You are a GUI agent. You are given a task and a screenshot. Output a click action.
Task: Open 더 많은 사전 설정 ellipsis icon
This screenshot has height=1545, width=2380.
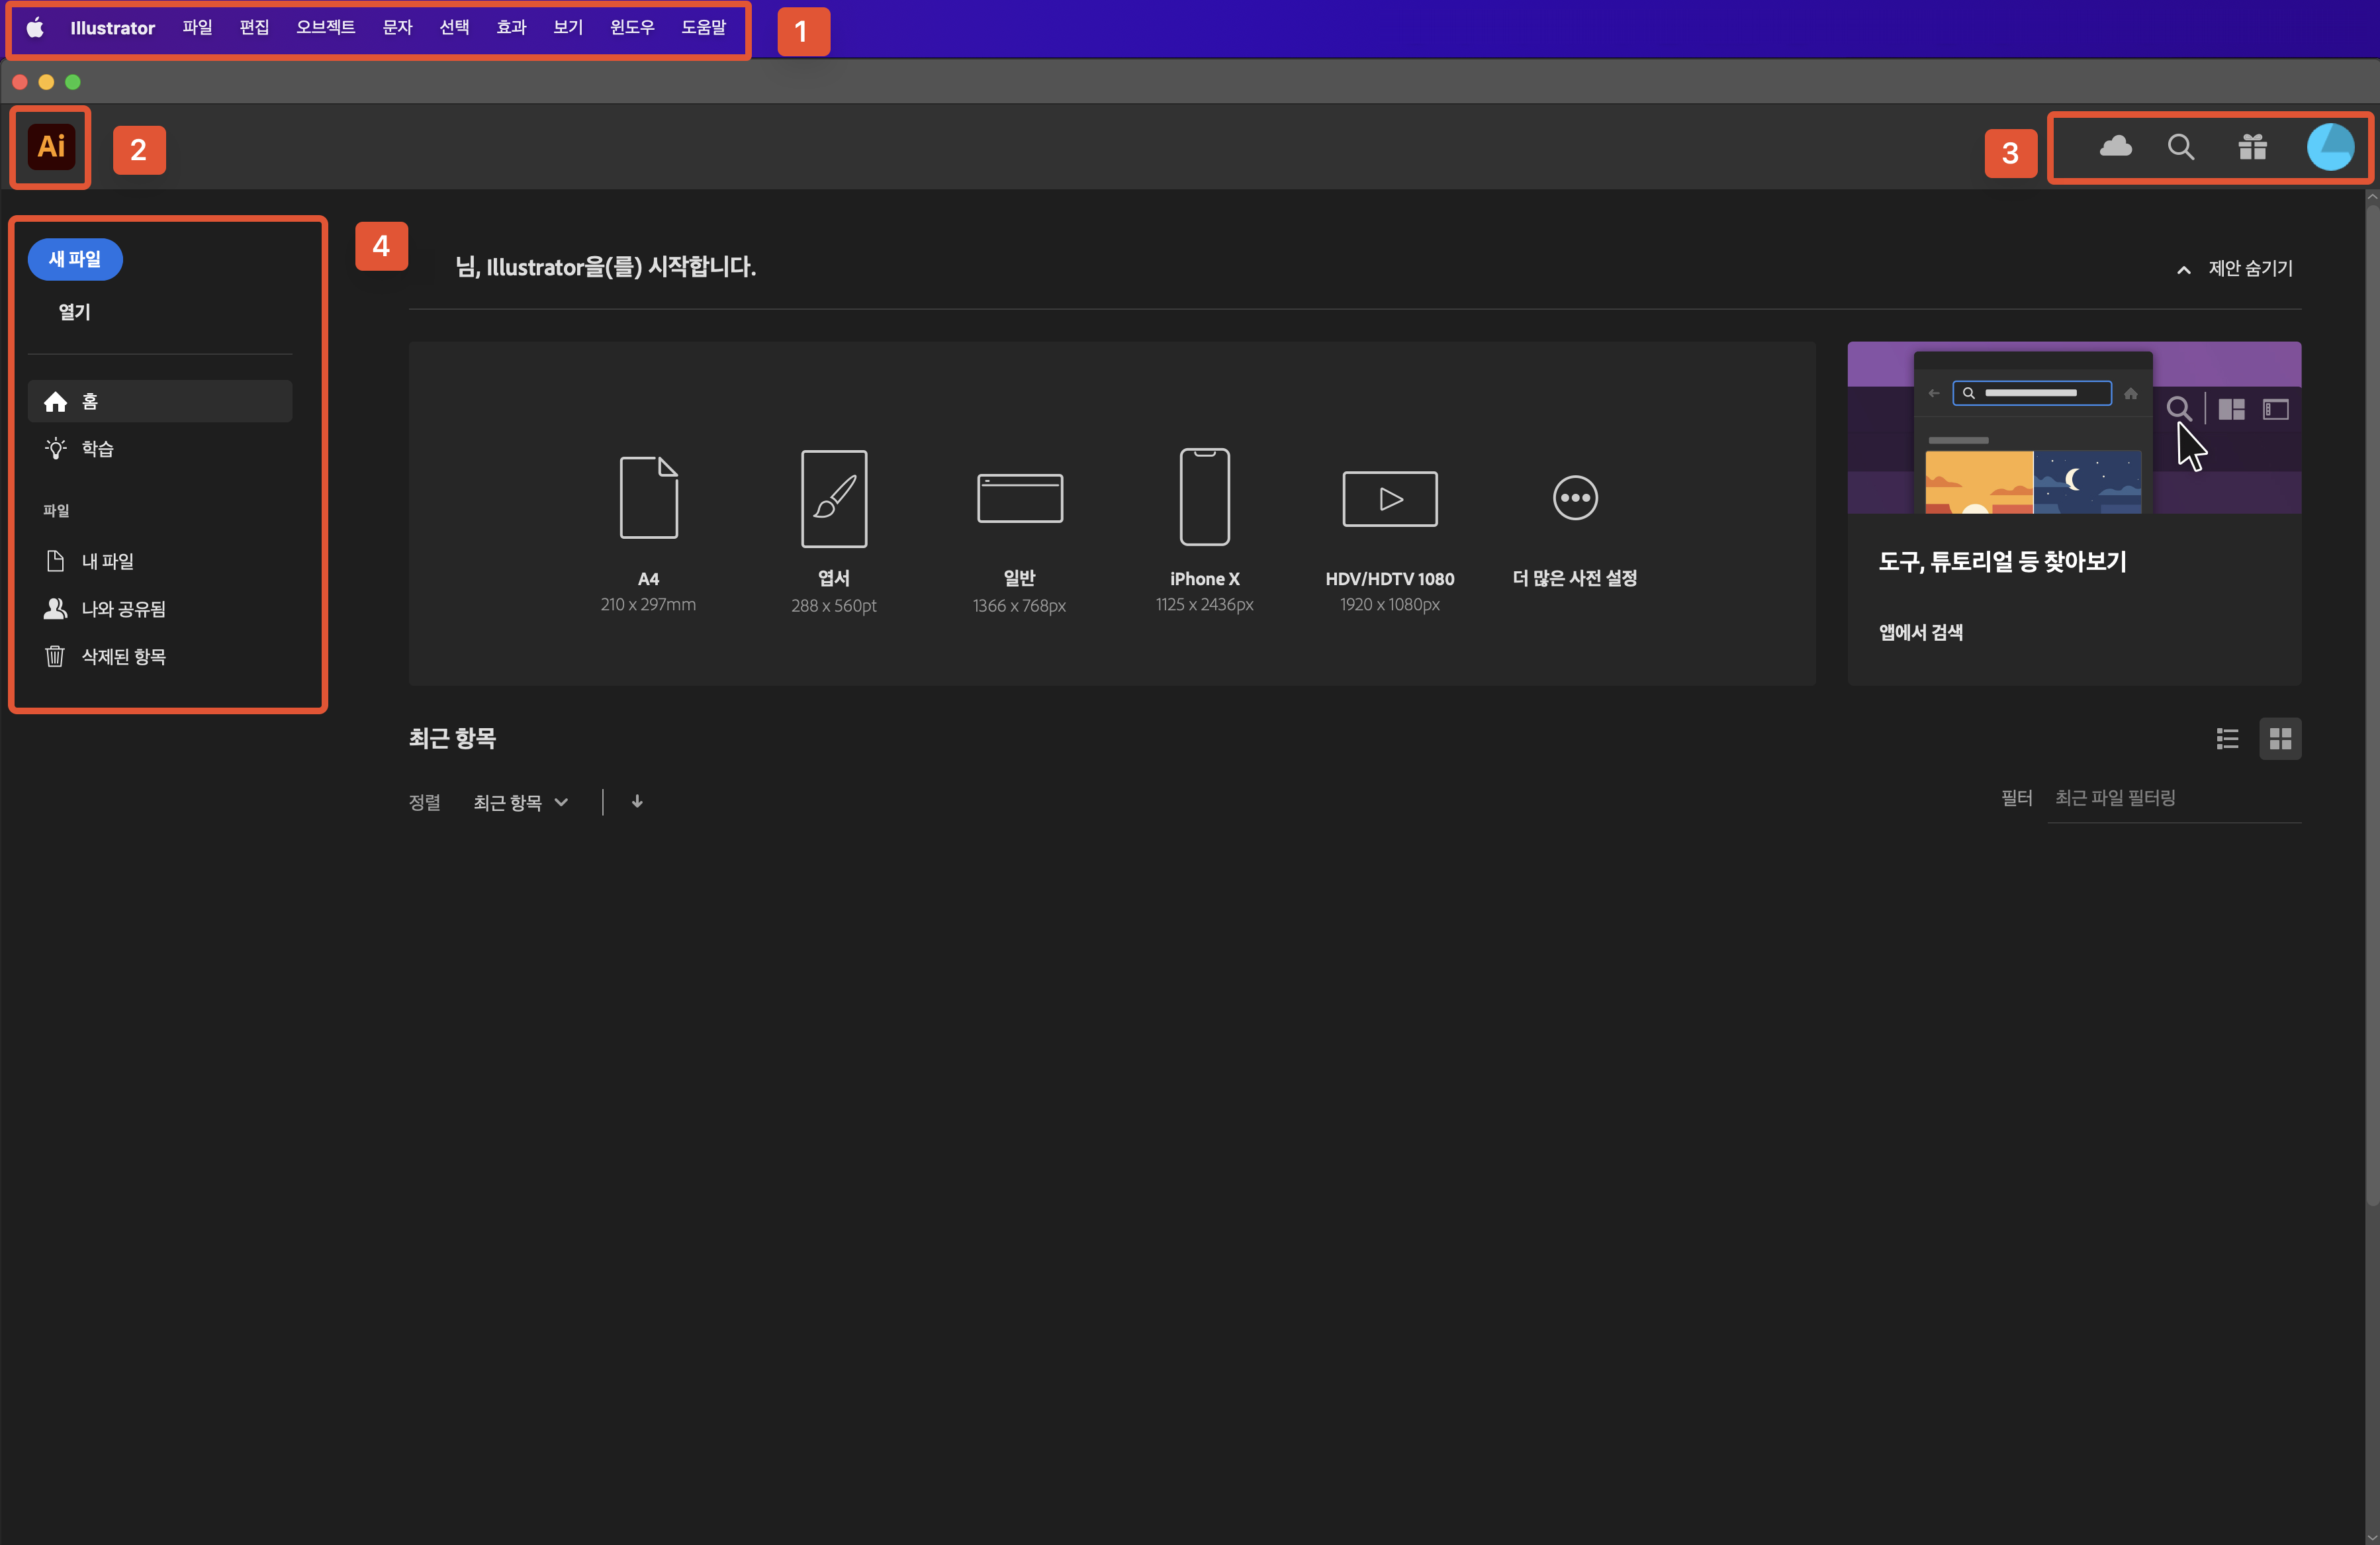coord(1575,497)
